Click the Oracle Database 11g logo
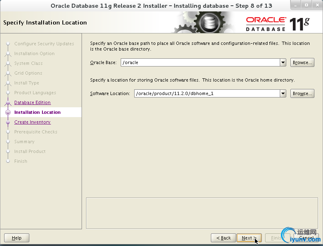The width and height of the screenshot is (323, 246). 278,24
